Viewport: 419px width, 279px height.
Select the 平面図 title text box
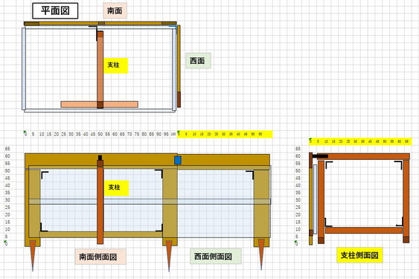55,10
